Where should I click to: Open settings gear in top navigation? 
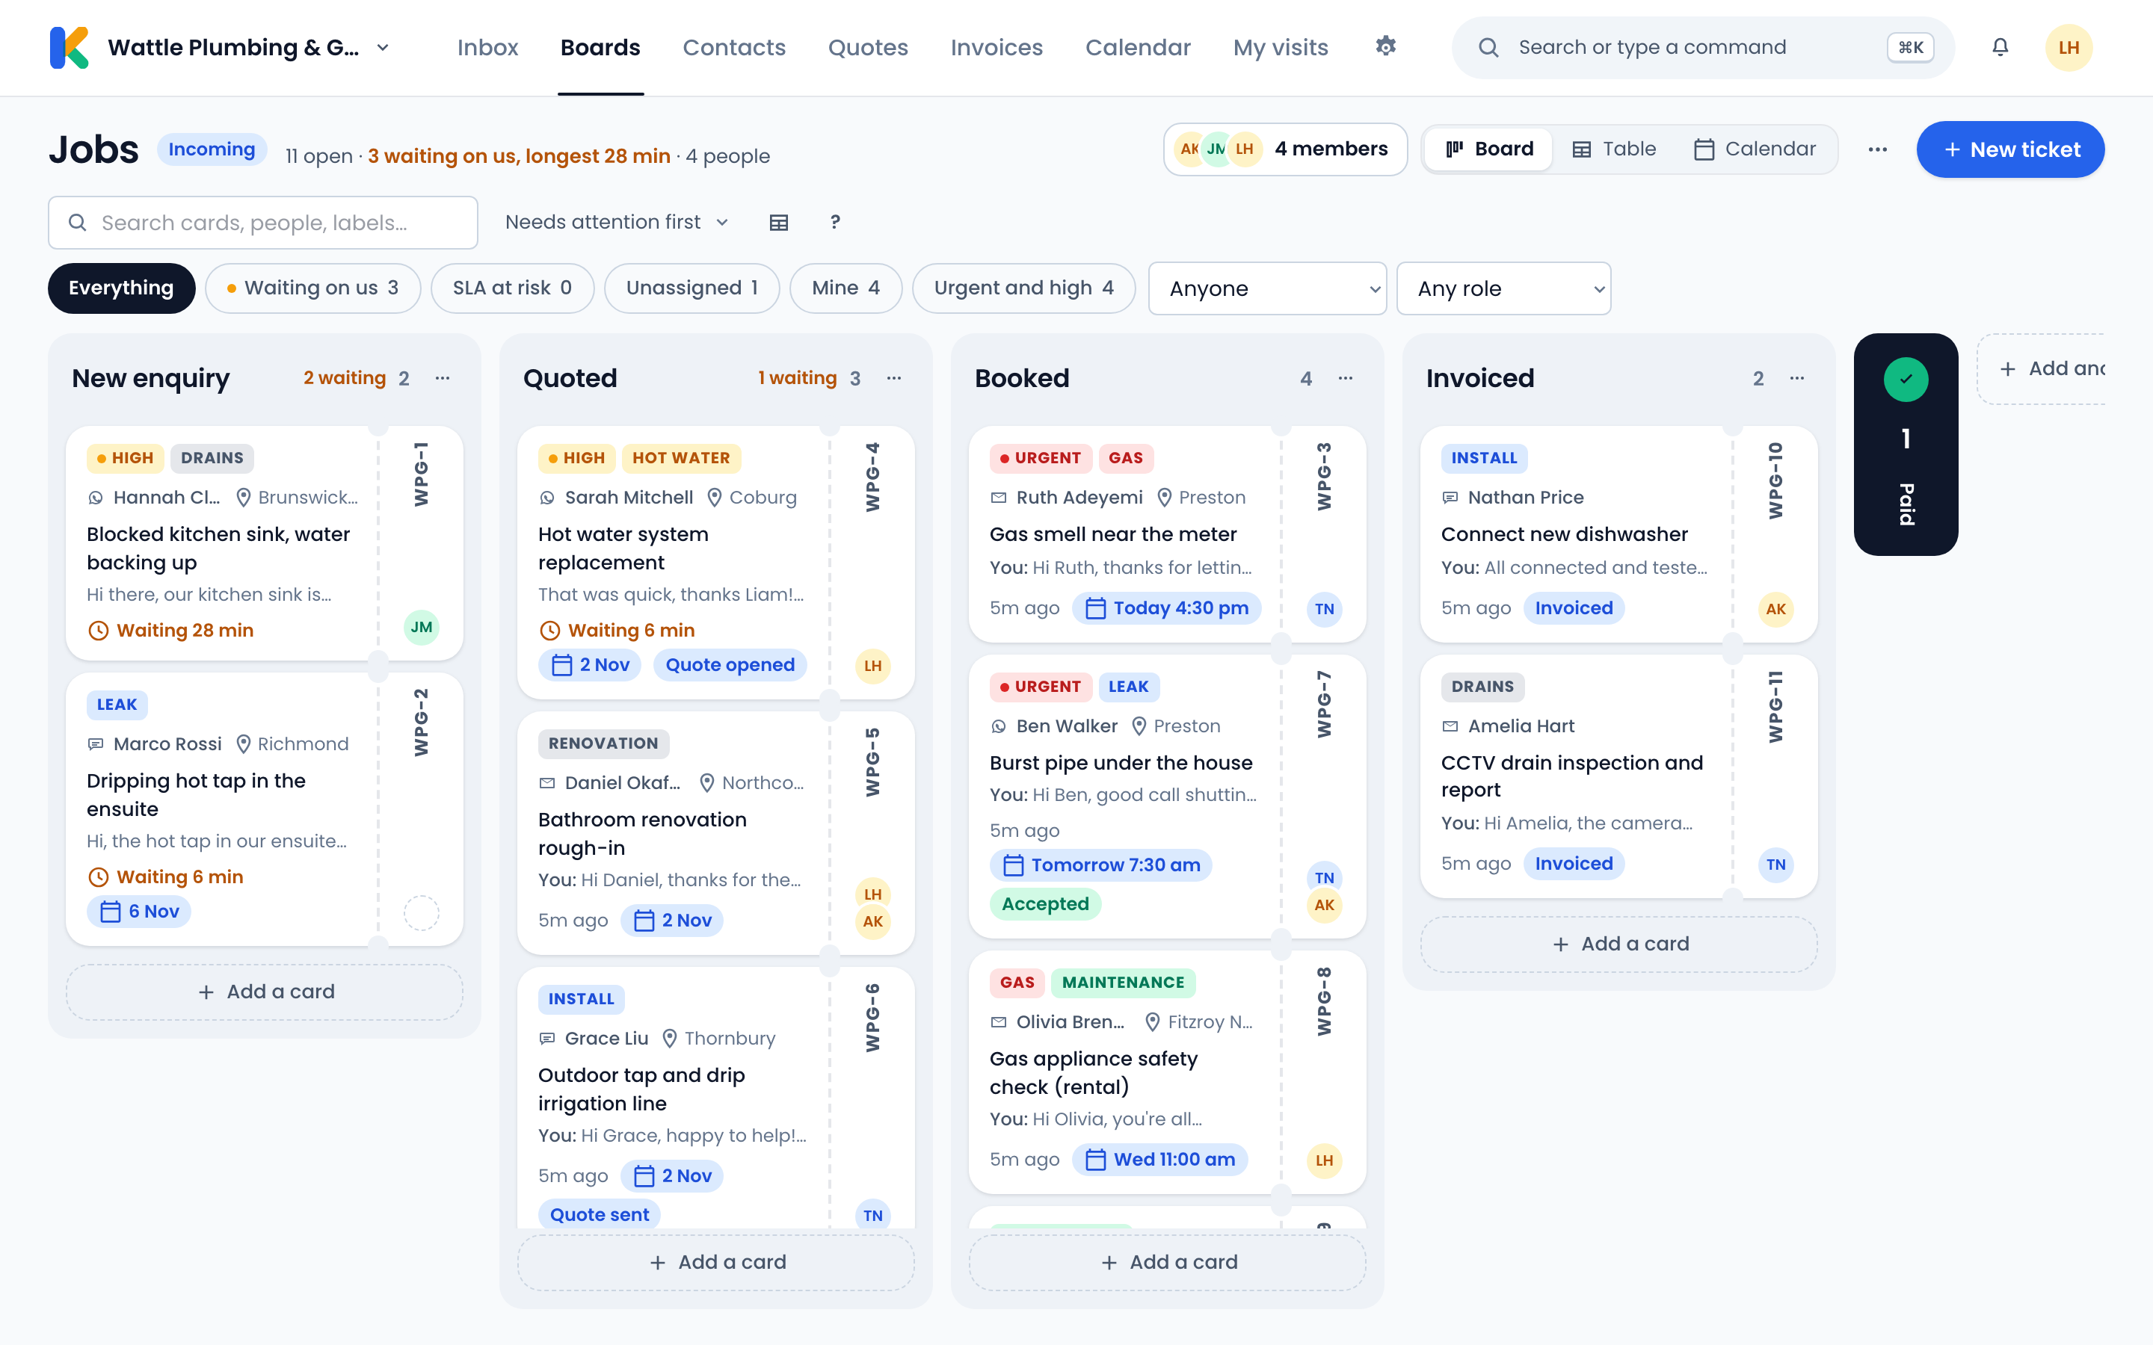pyautogui.click(x=1385, y=46)
